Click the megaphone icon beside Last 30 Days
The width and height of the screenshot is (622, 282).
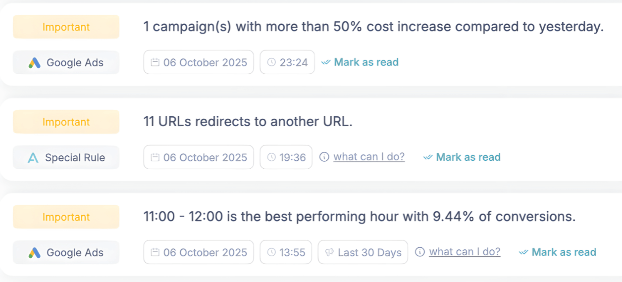click(329, 252)
